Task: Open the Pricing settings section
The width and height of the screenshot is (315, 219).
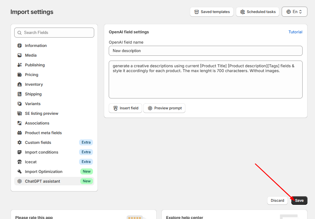Action: pos(54,75)
